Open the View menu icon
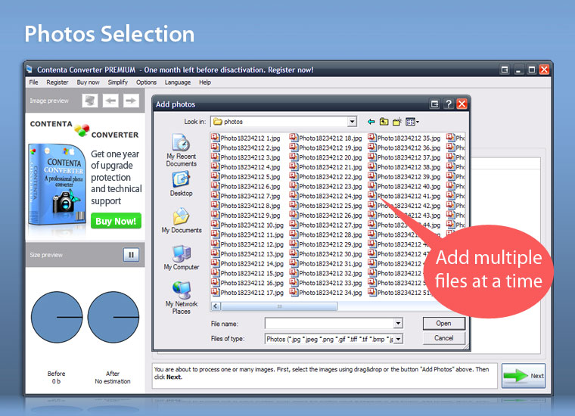 pyautogui.click(x=412, y=122)
